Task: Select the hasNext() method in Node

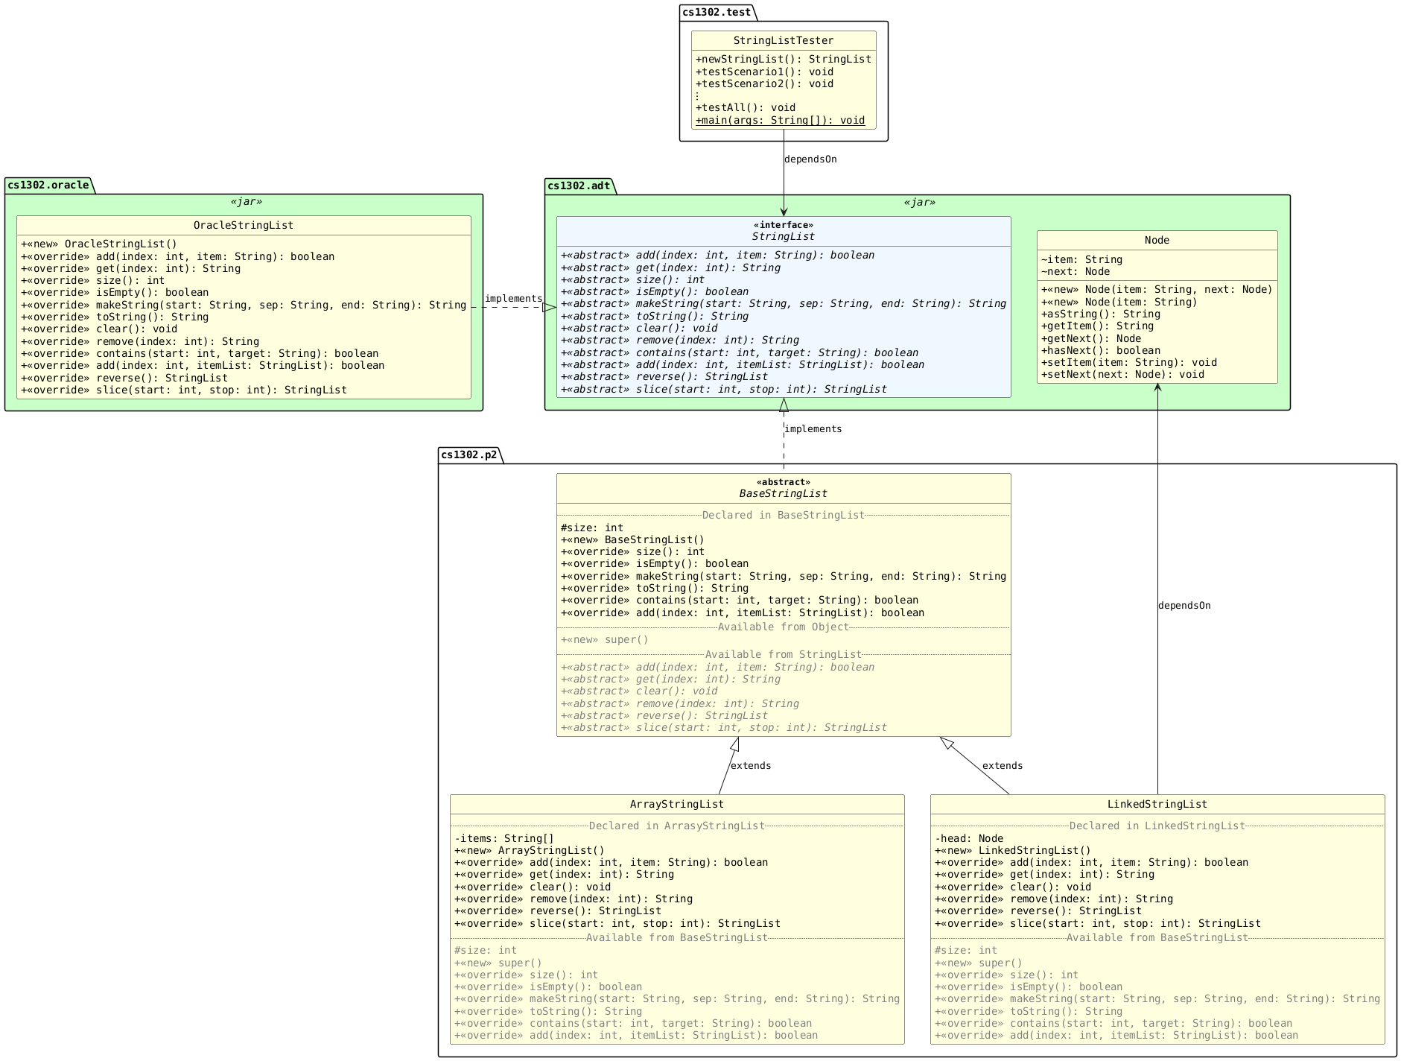Action: click(1101, 350)
